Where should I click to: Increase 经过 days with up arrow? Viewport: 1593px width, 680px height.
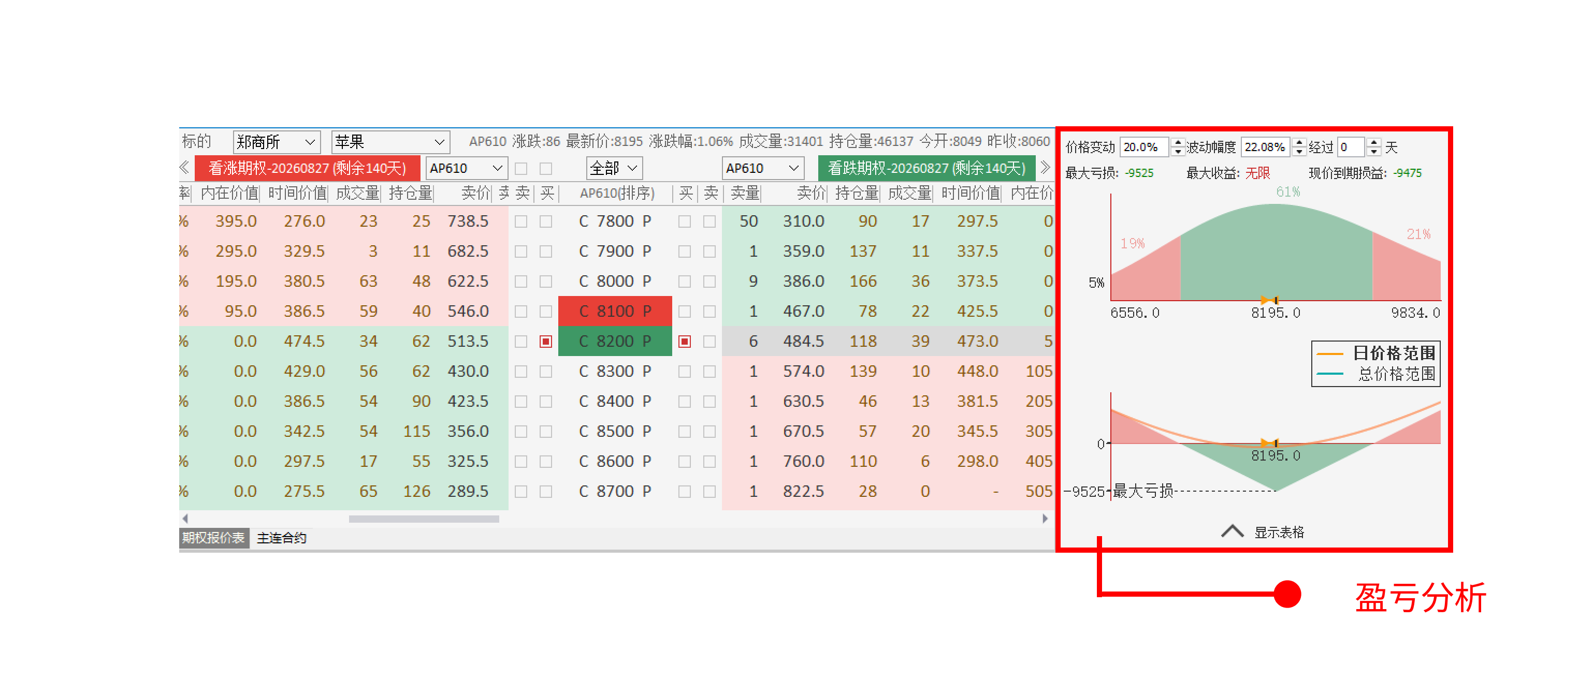(1373, 143)
